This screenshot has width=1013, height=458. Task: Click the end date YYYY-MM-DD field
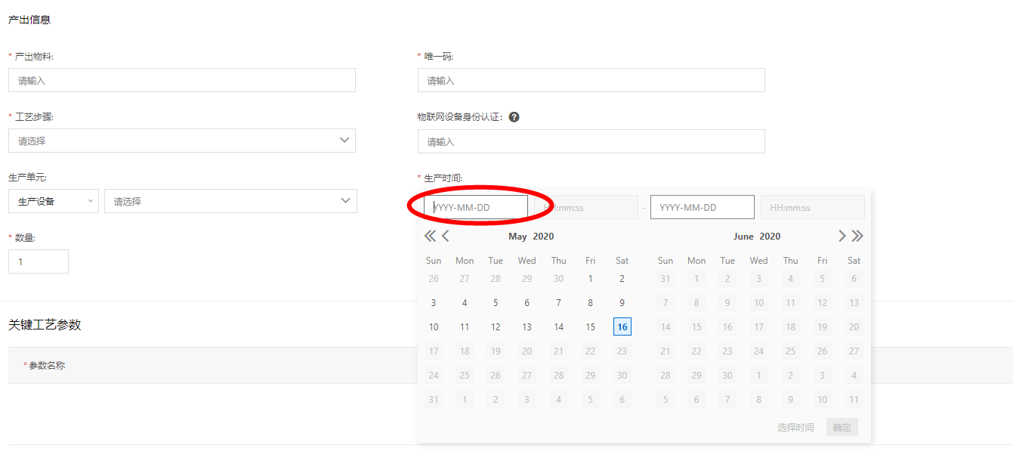[703, 207]
